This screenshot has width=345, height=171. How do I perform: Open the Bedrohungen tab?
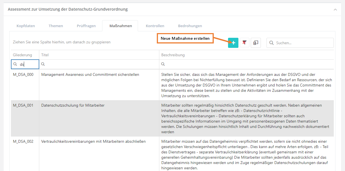click(190, 26)
